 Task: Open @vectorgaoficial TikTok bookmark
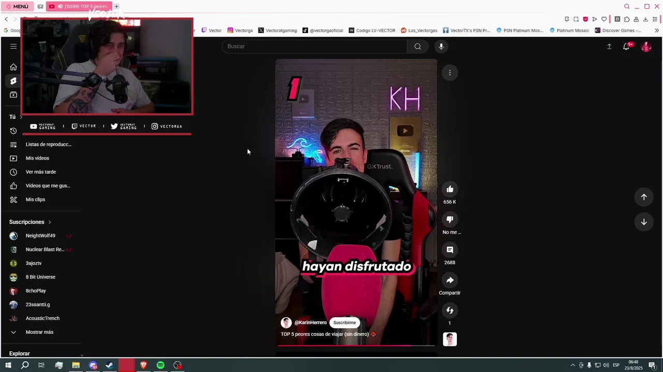[x=323, y=30]
